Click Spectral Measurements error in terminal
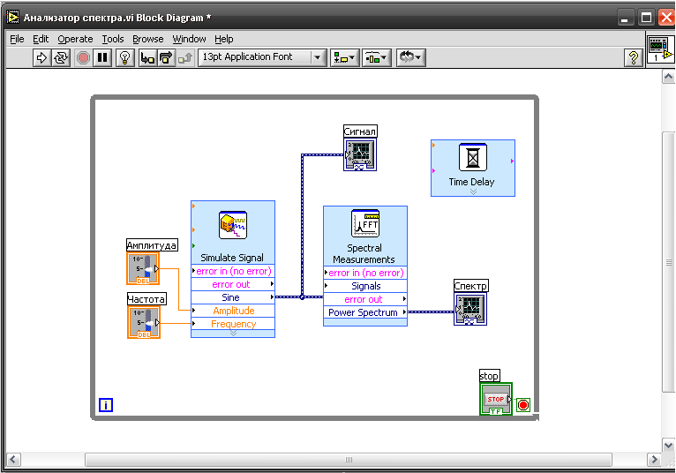Image resolution: width=676 pixels, height=473 pixels. 365,273
